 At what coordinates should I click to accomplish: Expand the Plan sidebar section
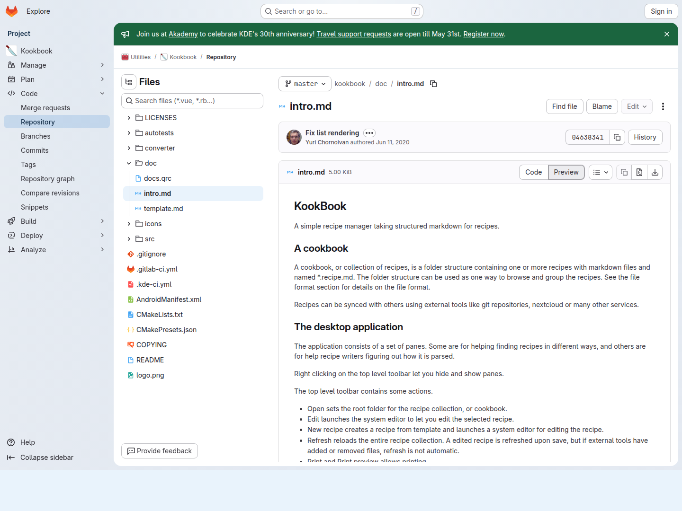57,79
